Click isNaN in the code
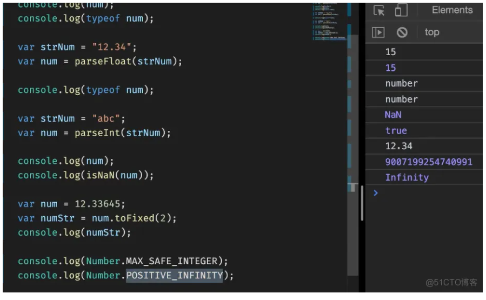 pyautogui.click(x=101, y=176)
